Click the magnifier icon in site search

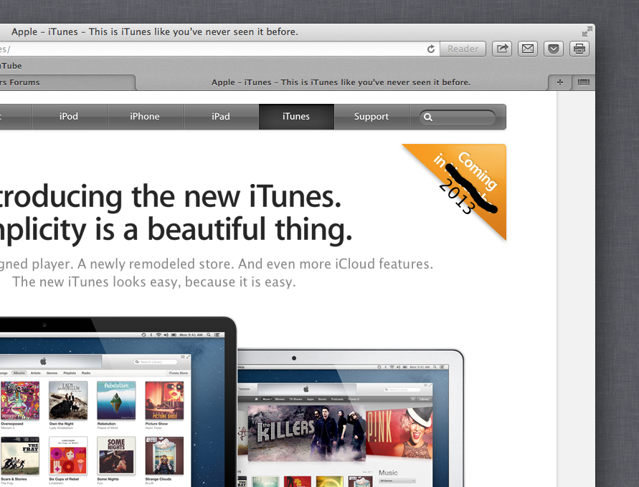[x=428, y=117]
